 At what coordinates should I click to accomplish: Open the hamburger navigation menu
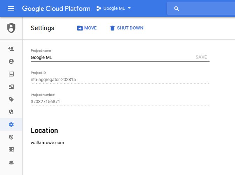(11, 8)
